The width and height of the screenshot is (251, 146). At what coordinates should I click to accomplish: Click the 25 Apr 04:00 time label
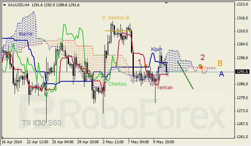[63, 142]
